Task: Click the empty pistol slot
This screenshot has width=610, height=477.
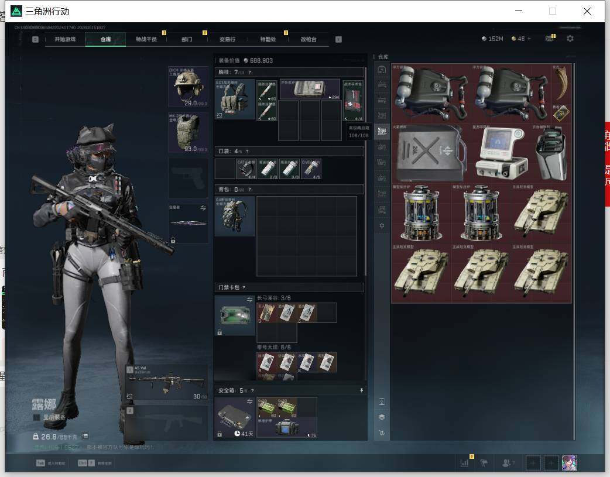Action: 188,178
